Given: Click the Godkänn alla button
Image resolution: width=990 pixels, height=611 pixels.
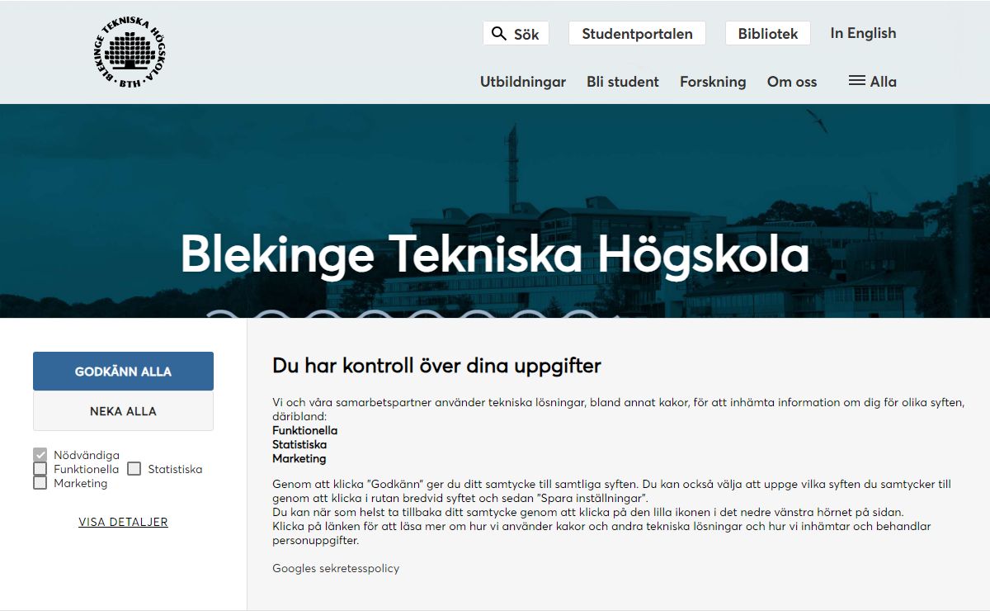Looking at the screenshot, I should (x=123, y=372).
